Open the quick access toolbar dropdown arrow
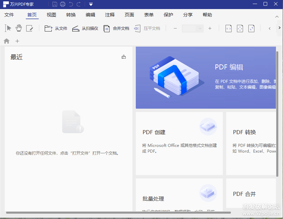This screenshot has width=283, height=219. click(x=91, y=4)
